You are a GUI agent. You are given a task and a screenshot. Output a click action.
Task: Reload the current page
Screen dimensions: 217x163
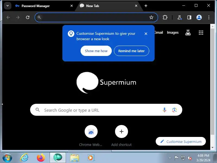[x=28, y=17]
